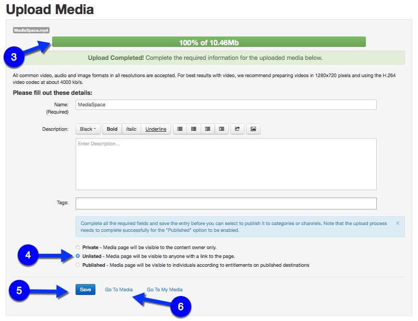
Task: Click the green upload progress bar
Action: point(208,42)
